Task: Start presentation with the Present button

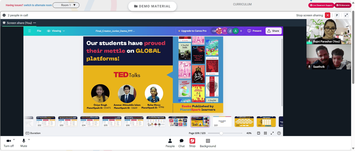Action: (255, 31)
